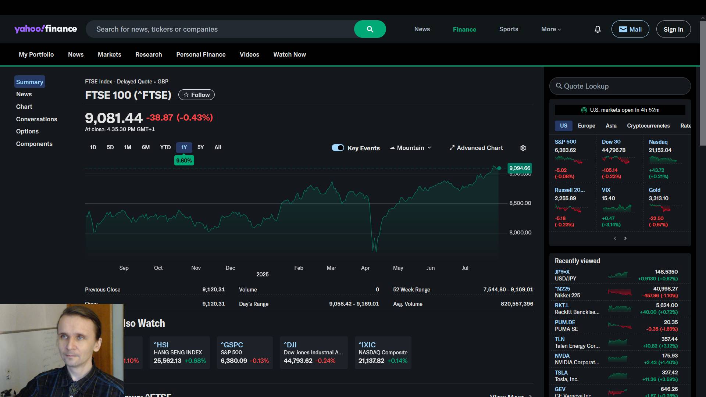Expand the Mountain chart type dropdown
Viewport: 706px width, 397px height.
tap(410, 148)
